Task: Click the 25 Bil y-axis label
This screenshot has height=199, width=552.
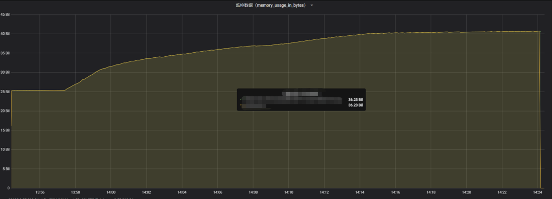Action: pyautogui.click(x=5, y=92)
